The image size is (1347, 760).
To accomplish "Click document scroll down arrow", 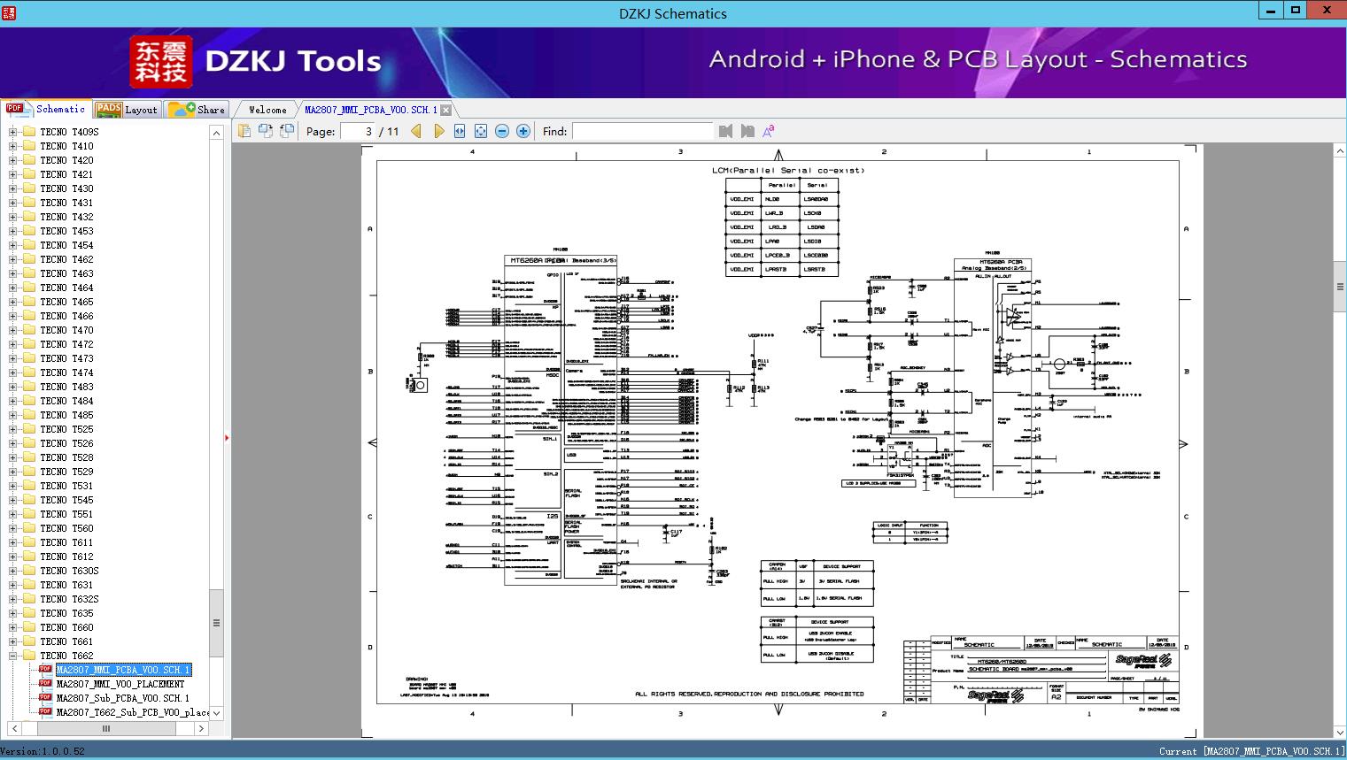I will pyautogui.click(x=1340, y=733).
